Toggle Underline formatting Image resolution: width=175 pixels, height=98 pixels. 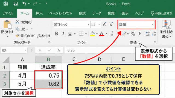[x=70, y=33]
